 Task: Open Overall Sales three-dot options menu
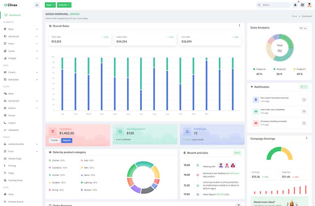pos(239,25)
